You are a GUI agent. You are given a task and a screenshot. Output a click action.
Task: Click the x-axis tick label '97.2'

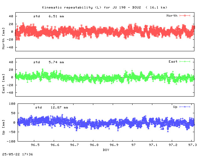[173, 145]
